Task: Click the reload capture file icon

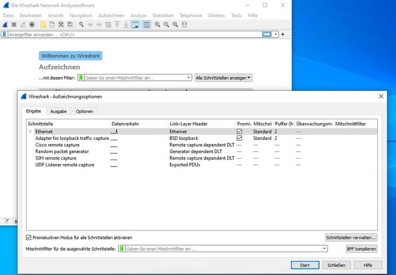Action: (x=70, y=24)
